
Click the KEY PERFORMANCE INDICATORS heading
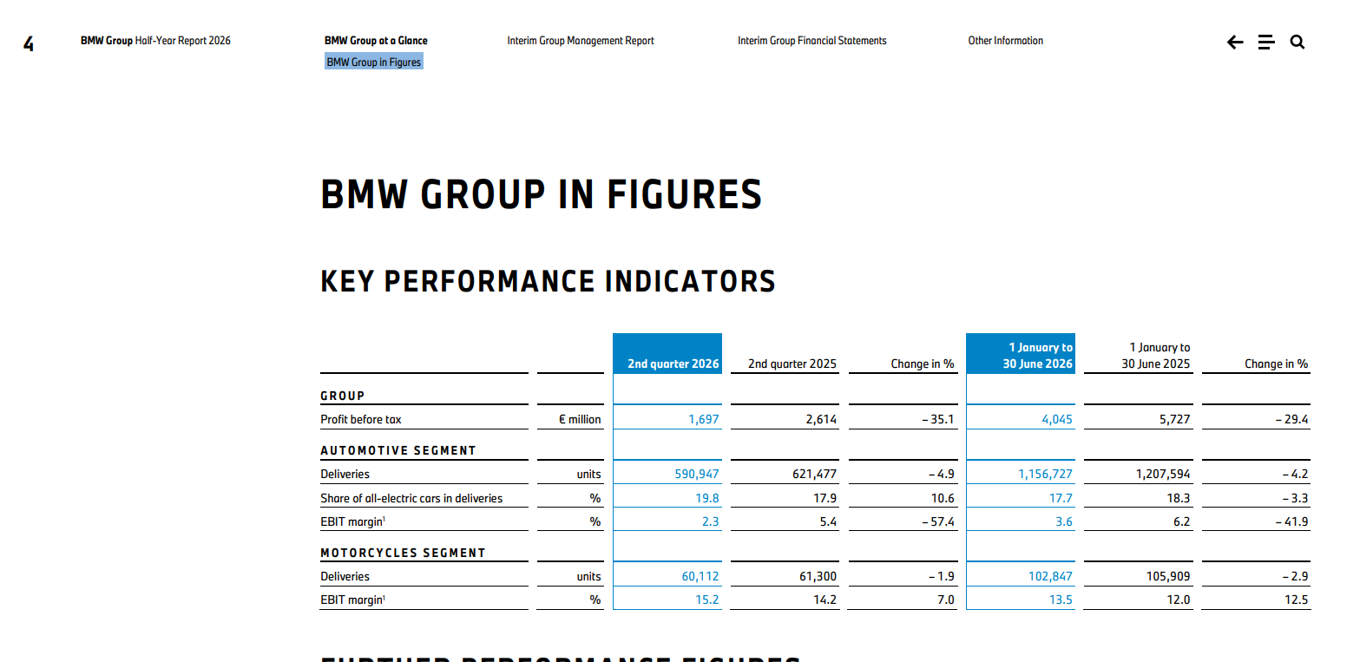(x=548, y=281)
